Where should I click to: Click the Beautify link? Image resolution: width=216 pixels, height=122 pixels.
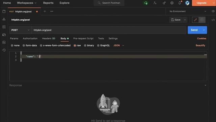(x=200, y=45)
